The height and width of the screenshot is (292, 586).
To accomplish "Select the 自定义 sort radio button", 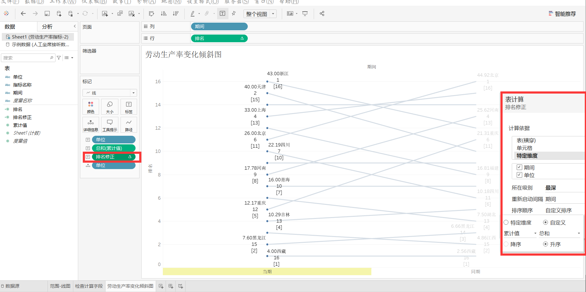I will pos(546,222).
